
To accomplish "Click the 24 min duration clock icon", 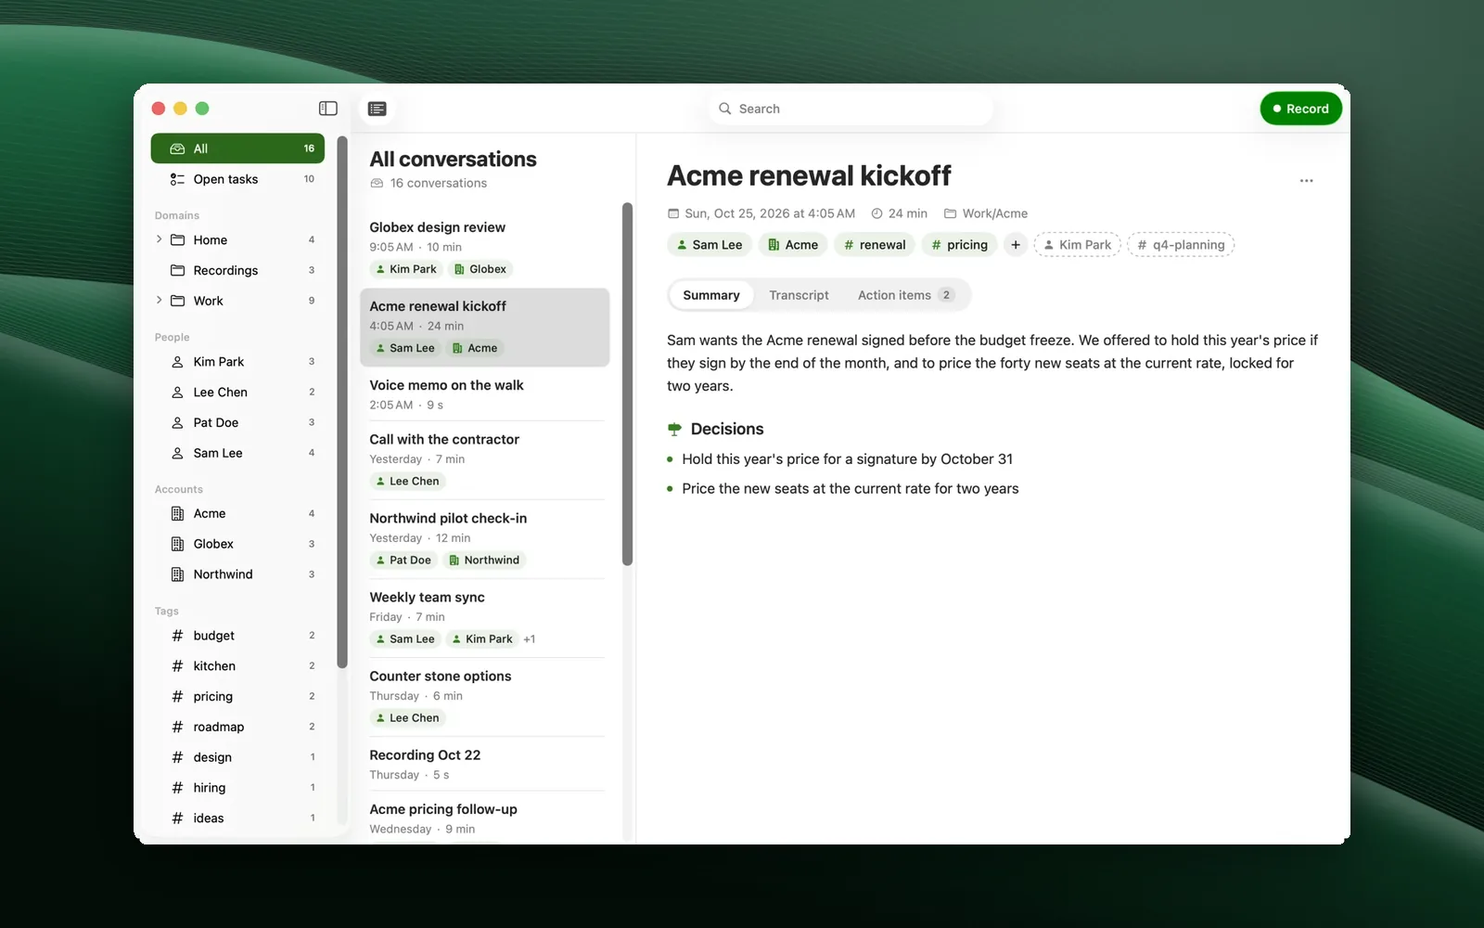I will (x=876, y=213).
